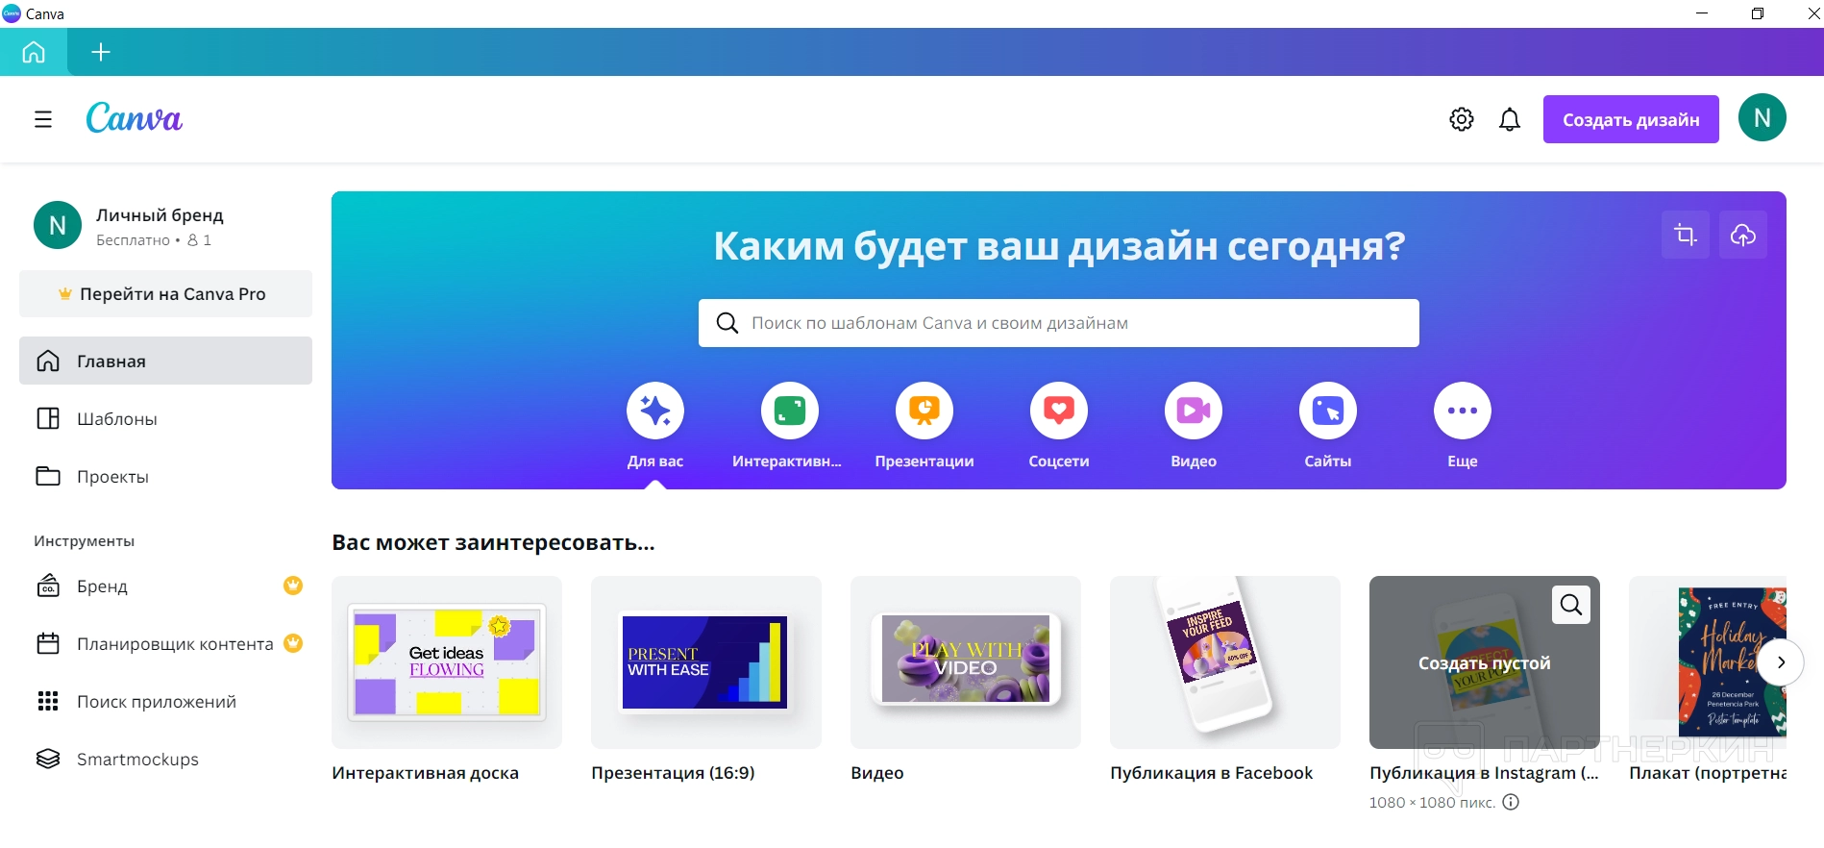Click the 'Вас может заинтересовать...' heading
1824x848 pixels.
point(493,542)
